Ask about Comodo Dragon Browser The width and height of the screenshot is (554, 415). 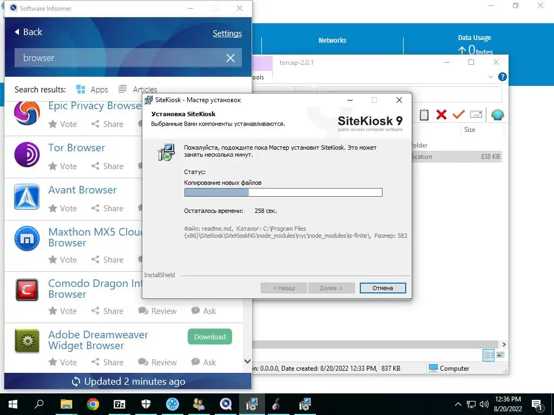(x=203, y=311)
